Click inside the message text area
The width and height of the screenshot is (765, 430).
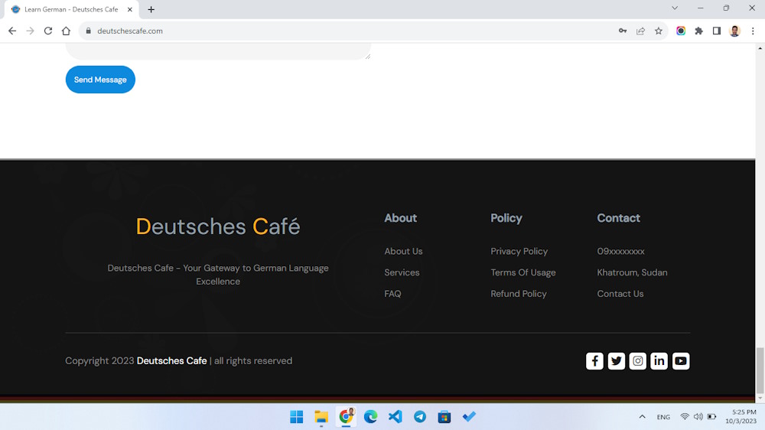click(218, 50)
